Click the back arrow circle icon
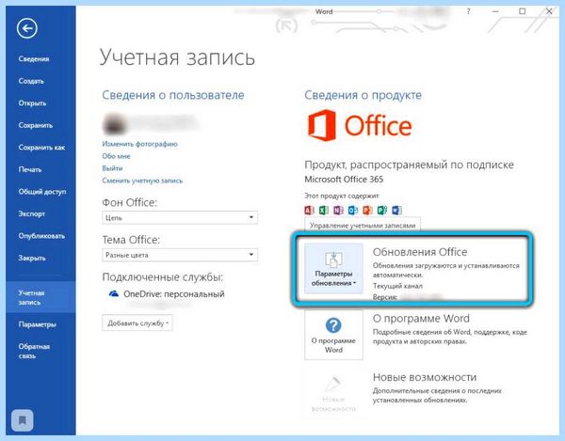The width and height of the screenshot is (565, 441). coord(27,28)
